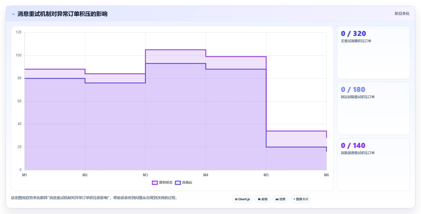Screen dimensions: 421x214
Task: Click the Chart.js tag chip
Action: tap(242, 199)
